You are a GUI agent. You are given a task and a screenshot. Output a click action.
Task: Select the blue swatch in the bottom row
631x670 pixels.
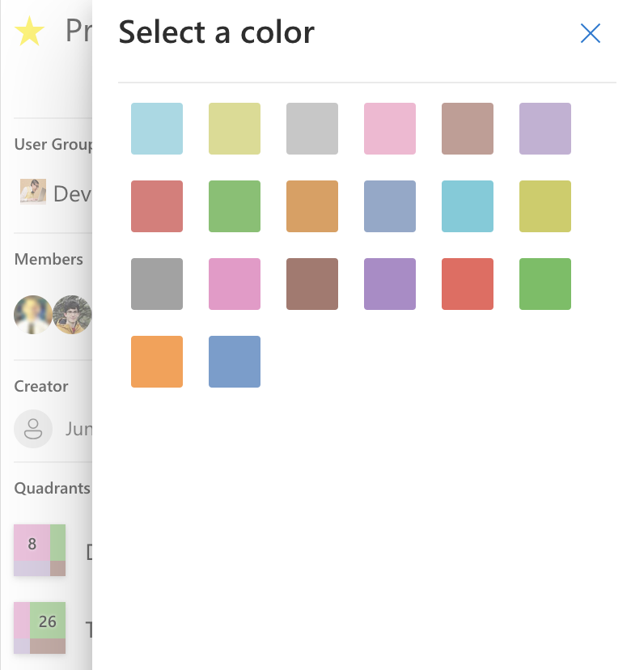pyautogui.click(x=234, y=362)
